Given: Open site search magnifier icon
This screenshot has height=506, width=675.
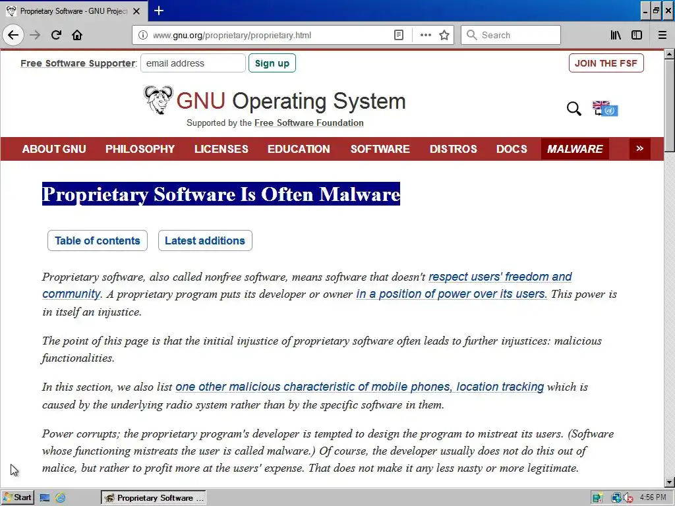Looking at the screenshot, I should 574,109.
